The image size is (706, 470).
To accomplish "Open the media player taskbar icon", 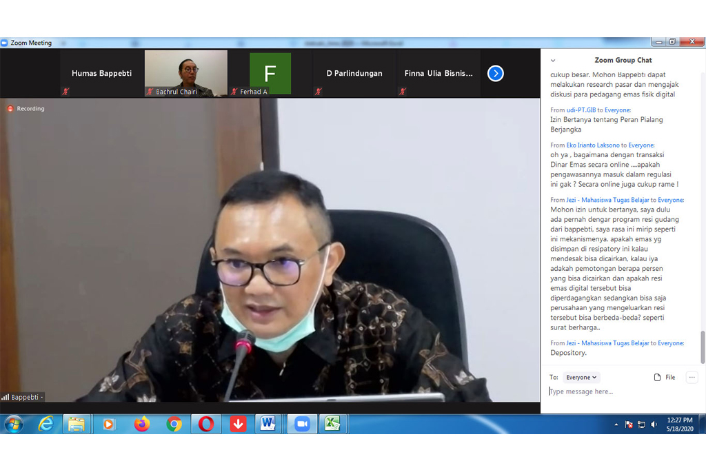I will click(108, 424).
